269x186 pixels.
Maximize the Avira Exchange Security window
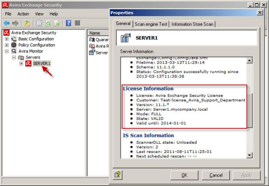point(257,5)
